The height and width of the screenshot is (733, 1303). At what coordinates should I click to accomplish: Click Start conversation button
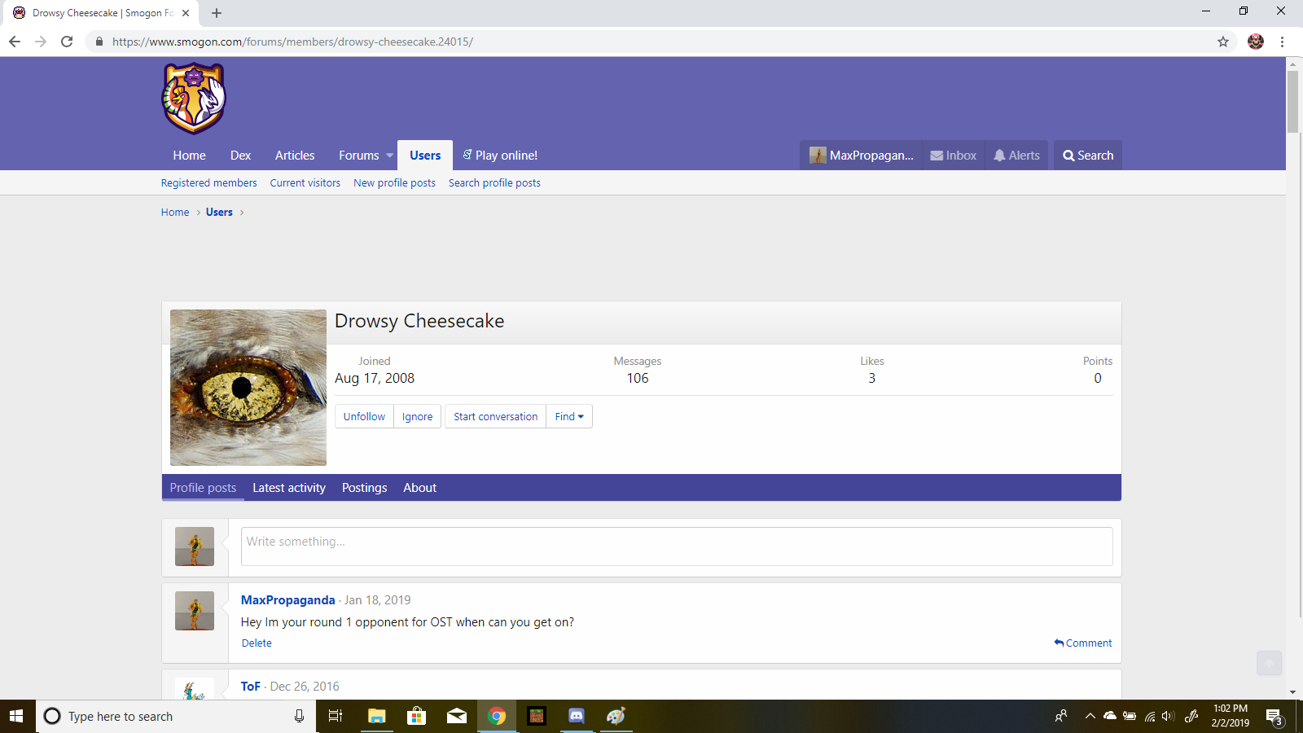tap(495, 416)
